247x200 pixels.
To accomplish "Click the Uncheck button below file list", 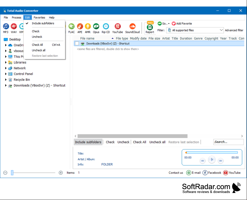I will [123, 142].
